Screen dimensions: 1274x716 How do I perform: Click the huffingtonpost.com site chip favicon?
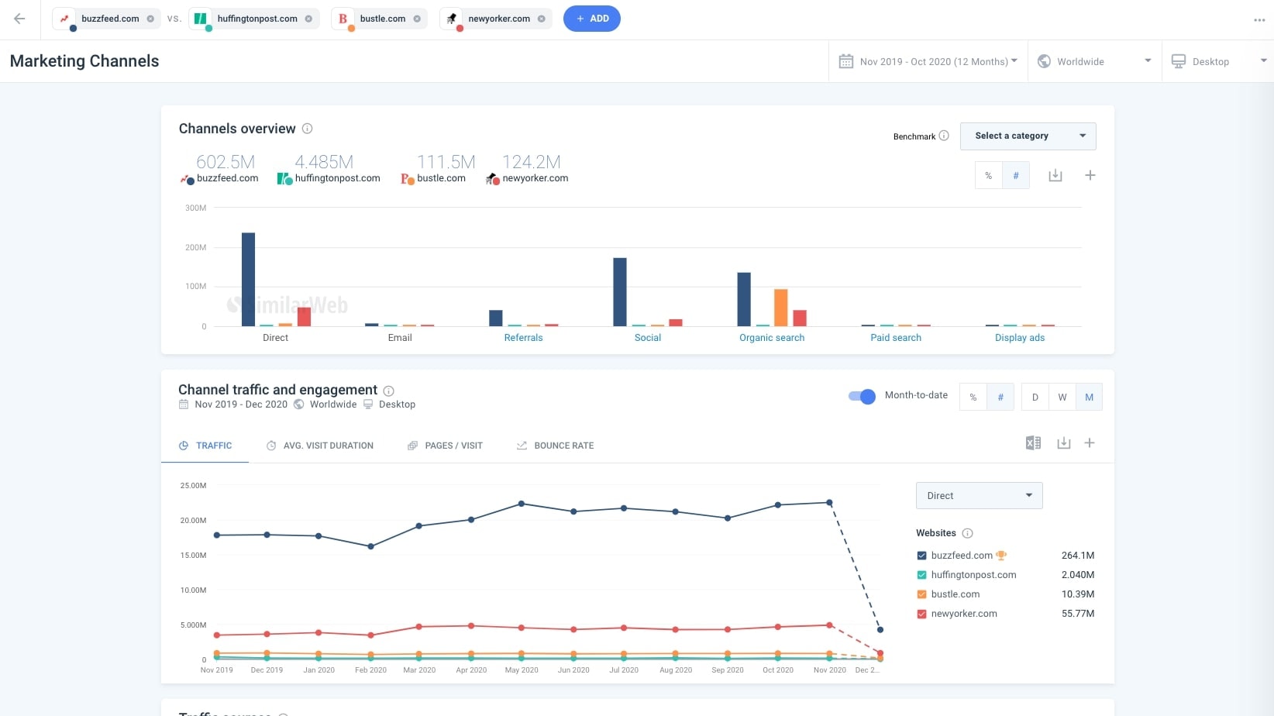[201, 19]
